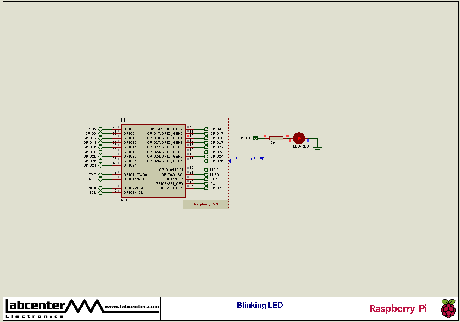Select the GPIO25 terminal on the right
This screenshot has width=460, height=322.
(206, 161)
